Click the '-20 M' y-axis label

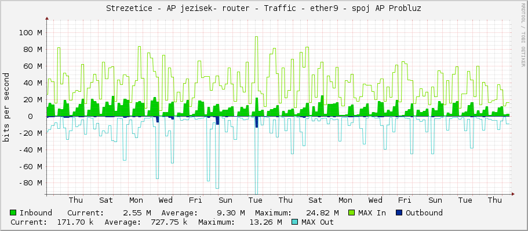pyautogui.click(x=30, y=133)
